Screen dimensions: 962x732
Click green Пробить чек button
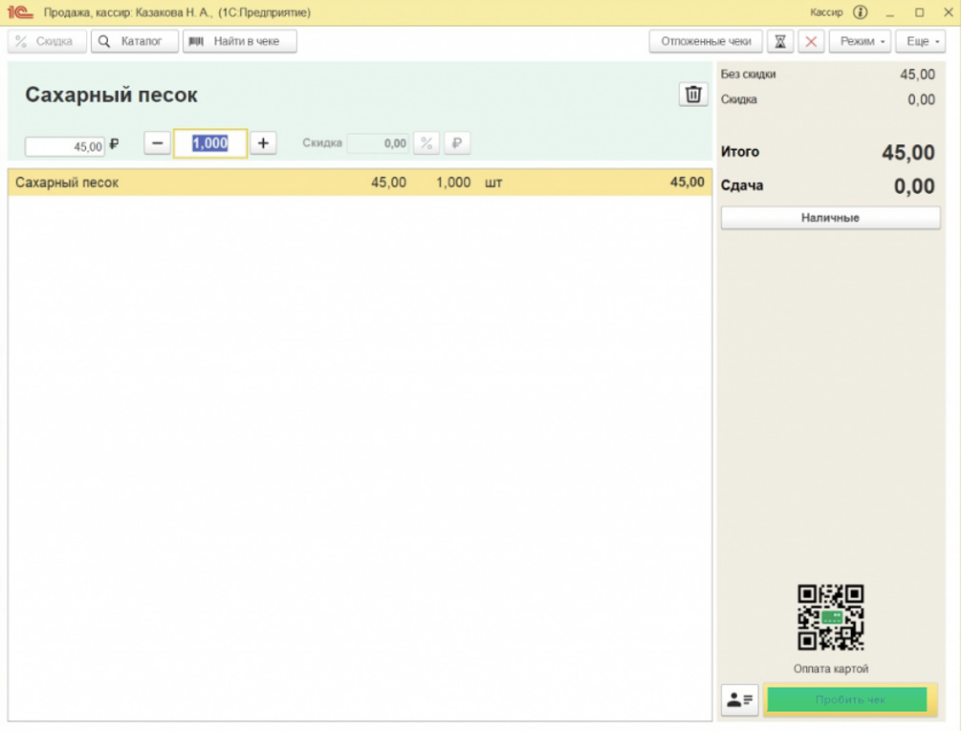850,700
